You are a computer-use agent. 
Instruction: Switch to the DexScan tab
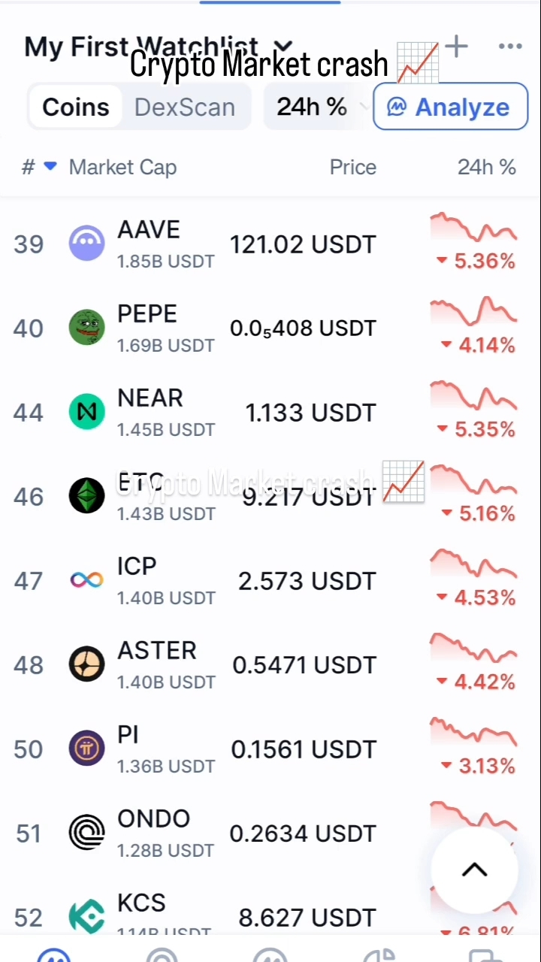point(185,107)
